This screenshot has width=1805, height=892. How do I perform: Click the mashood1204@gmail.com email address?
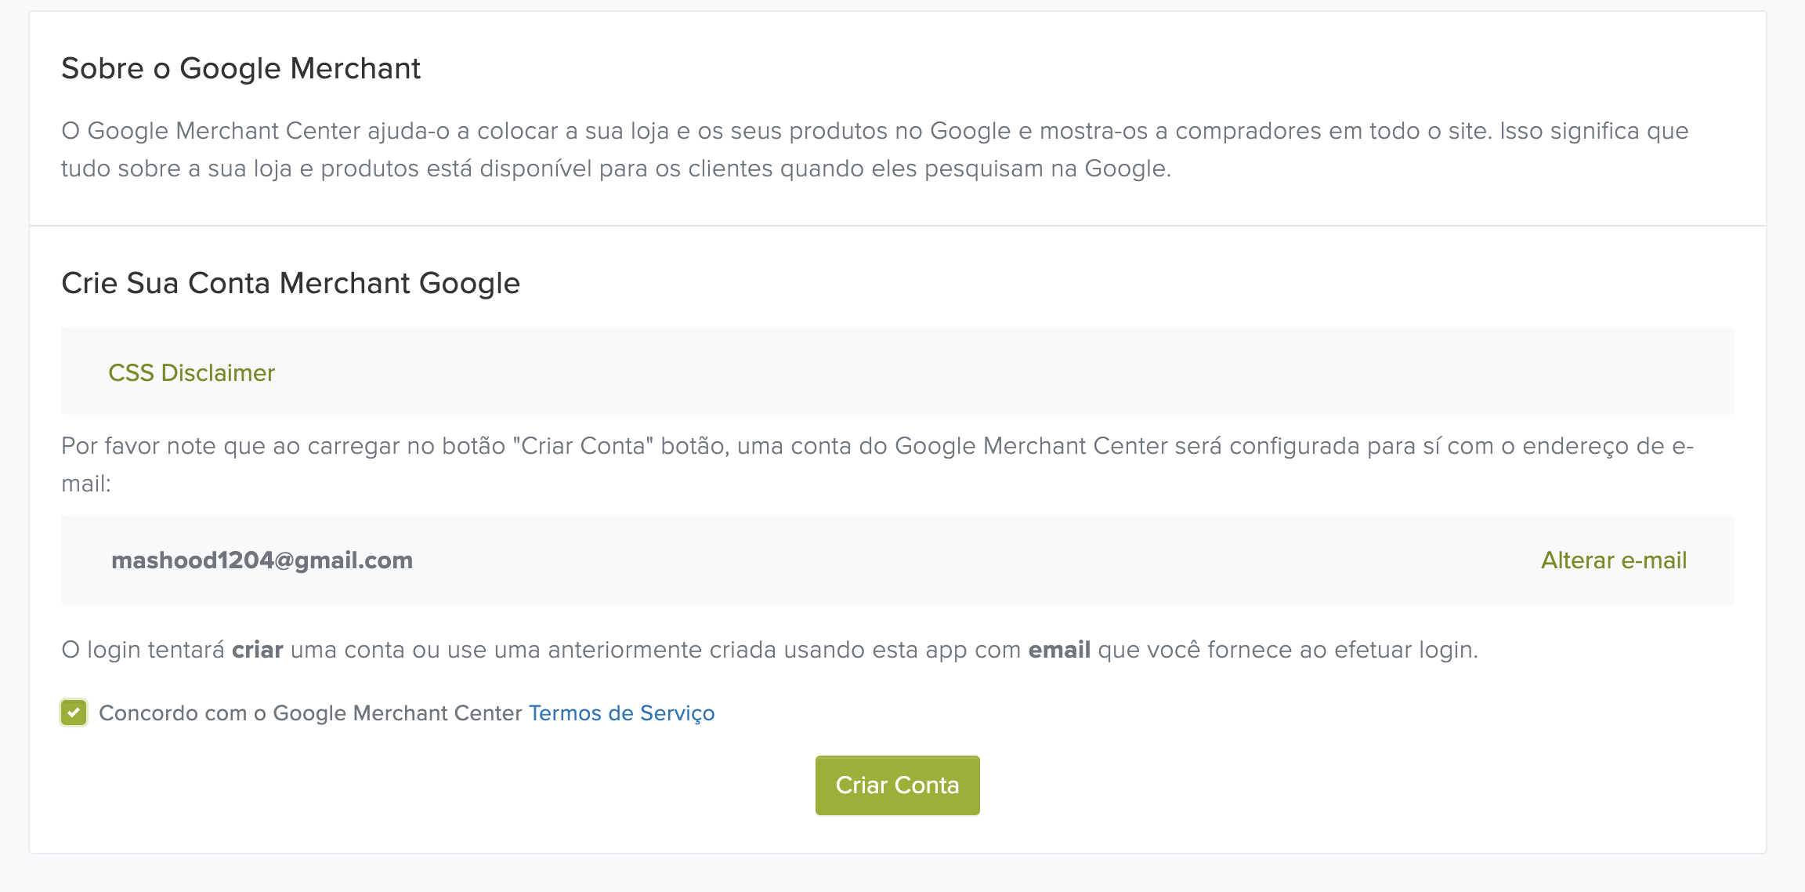pos(262,560)
